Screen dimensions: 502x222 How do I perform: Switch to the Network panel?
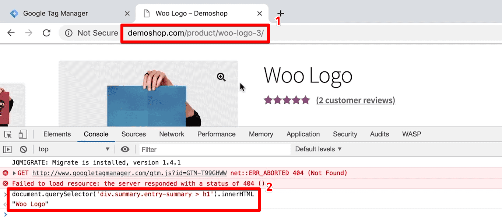(x=171, y=134)
